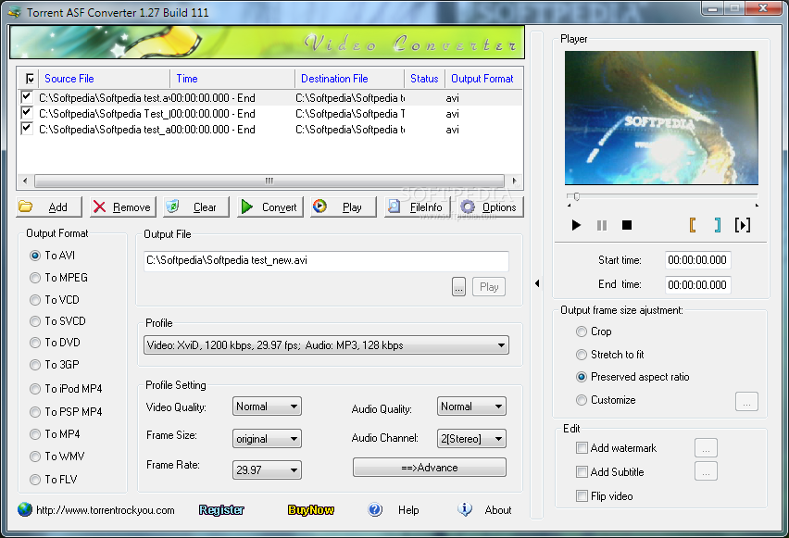Choose Preserved aspect ratio option
The width and height of the screenshot is (789, 538).
click(582, 377)
